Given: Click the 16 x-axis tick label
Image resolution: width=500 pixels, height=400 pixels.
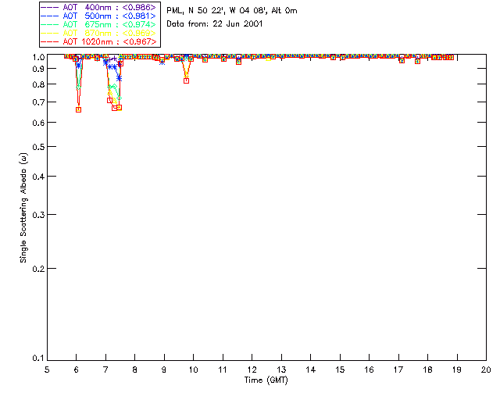Looking at the screenshot, I should tap(369, 370).
